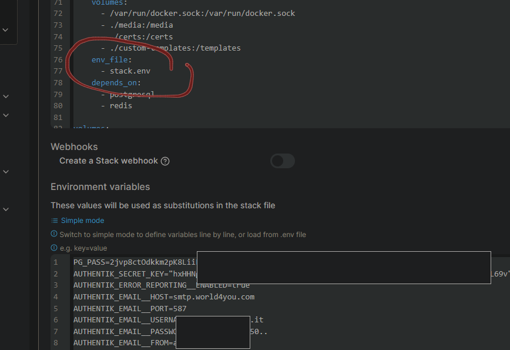Viewport: 510px width, 350px height.
Task: Click the redis entry under depends_on
Action: click(121, 106)
